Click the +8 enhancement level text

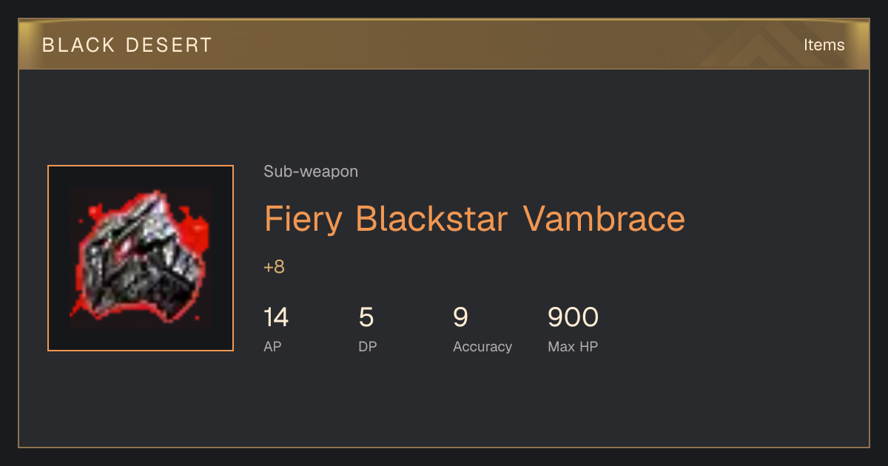pyautogui.click(x=274, y=267)
